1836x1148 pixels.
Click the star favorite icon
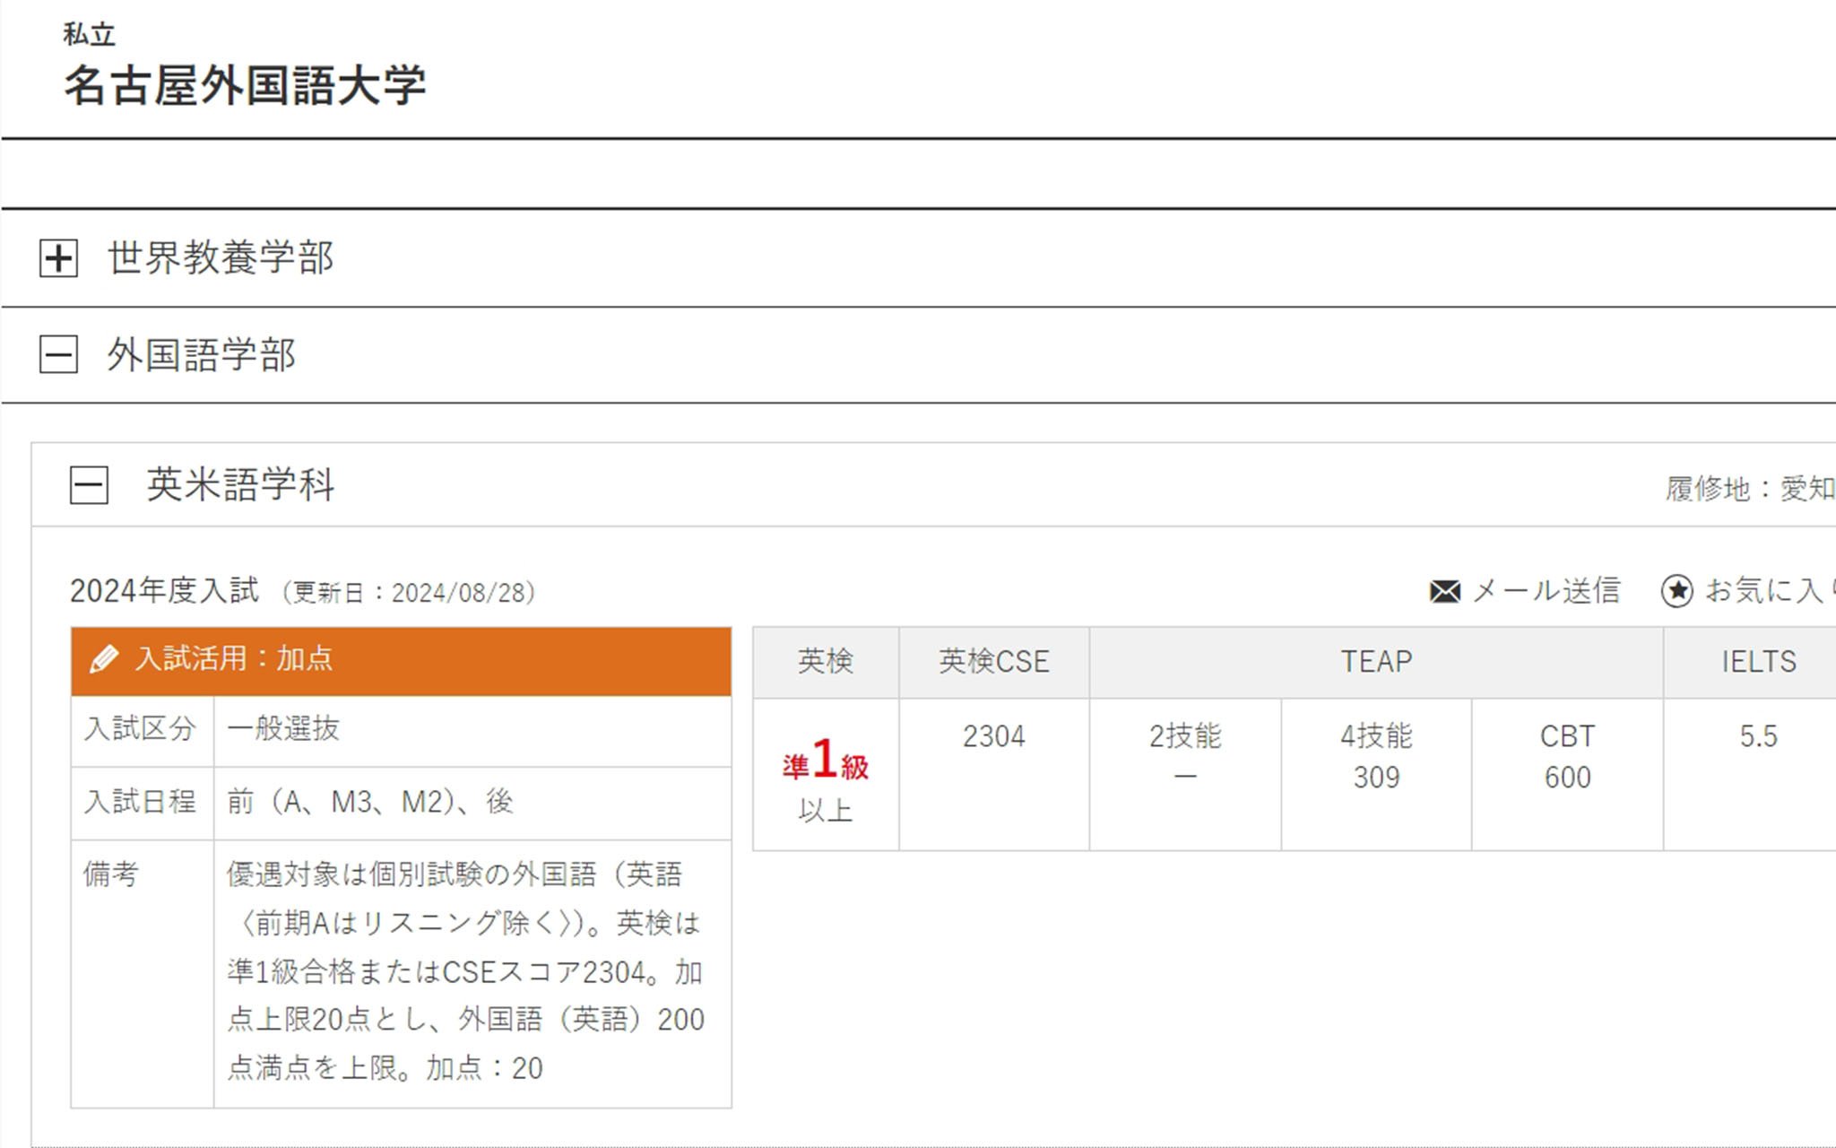coord(1676,591)
